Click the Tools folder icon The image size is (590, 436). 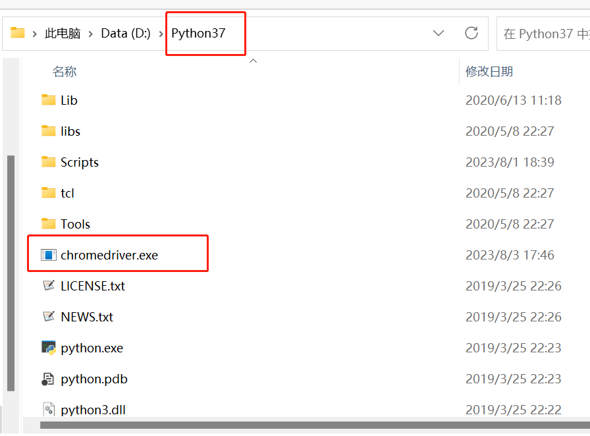pyautogui.click(x=48, y=224)
